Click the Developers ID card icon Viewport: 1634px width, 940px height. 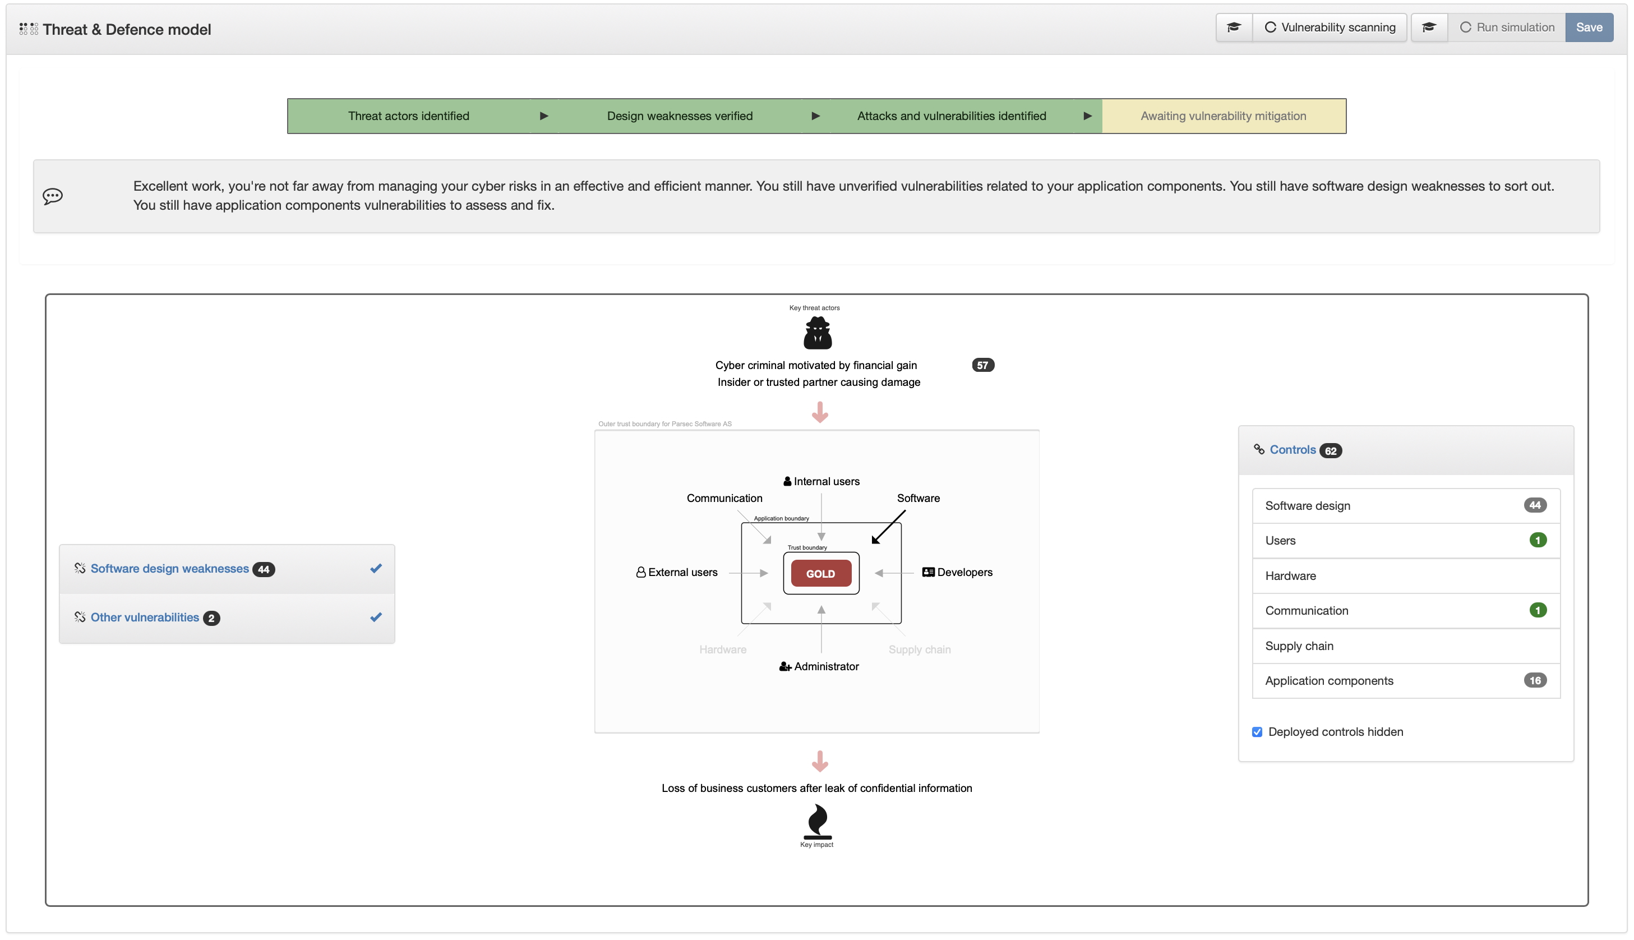pyautogui.click(x=928, y=572)
